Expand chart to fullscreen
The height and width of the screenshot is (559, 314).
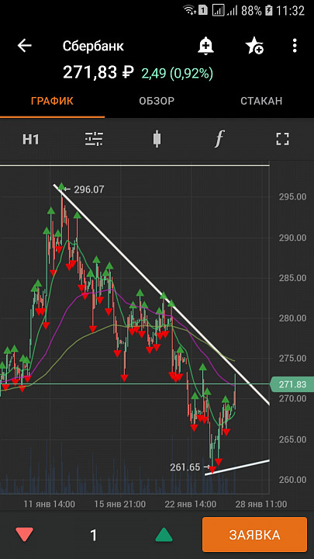click(283, 139)
